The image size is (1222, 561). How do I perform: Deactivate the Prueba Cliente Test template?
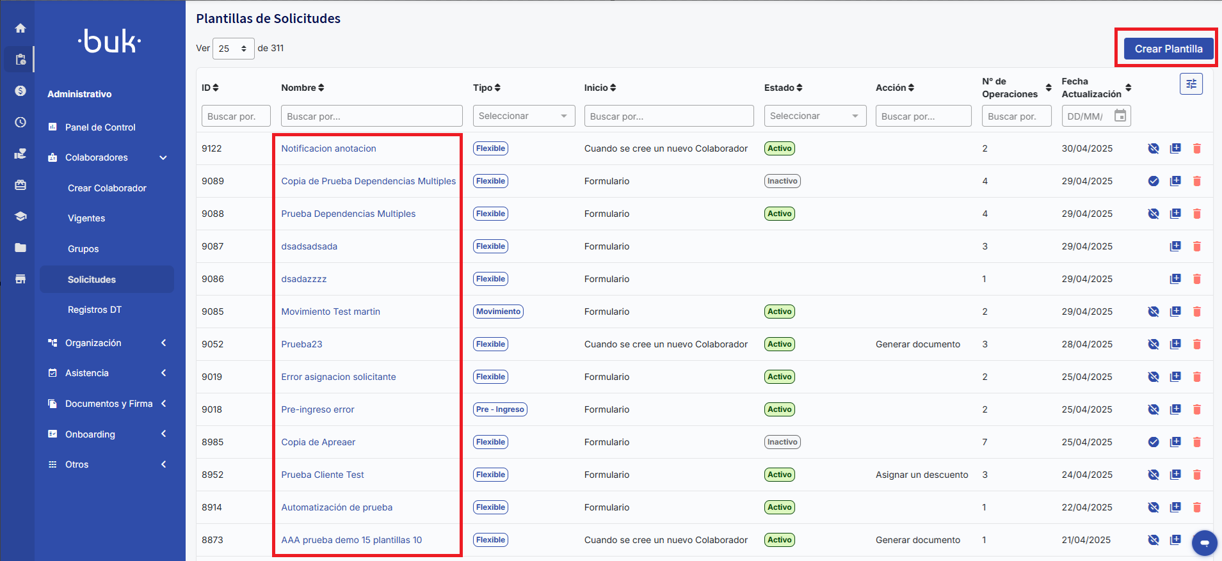point(1154,475)
